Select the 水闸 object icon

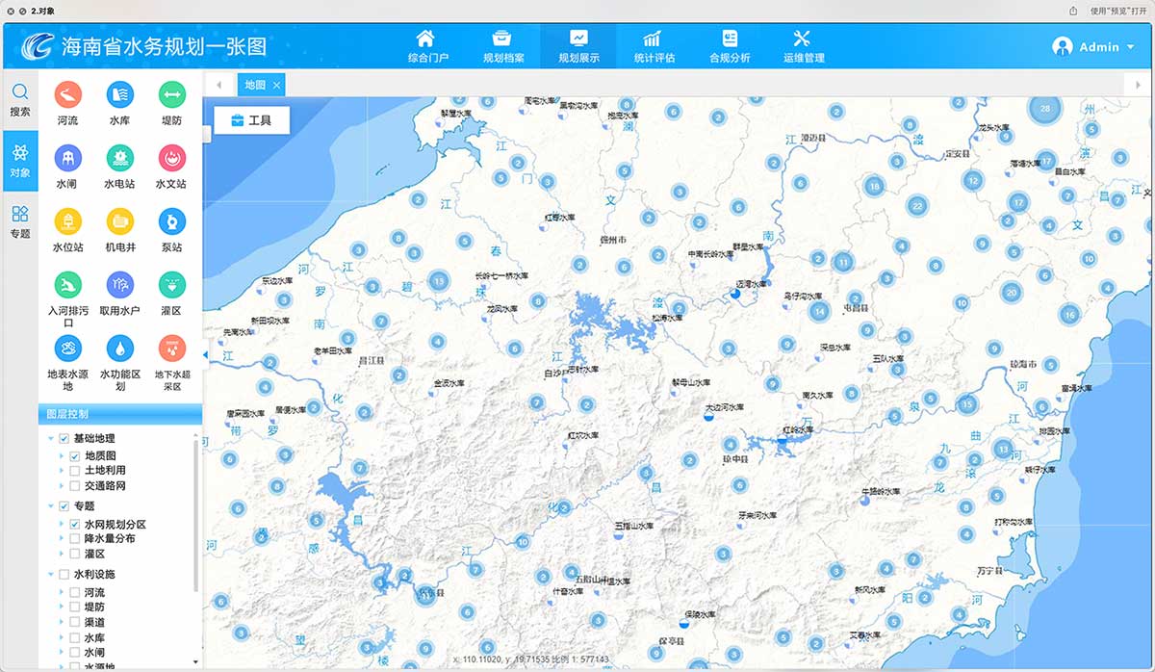tap(67, 157)
